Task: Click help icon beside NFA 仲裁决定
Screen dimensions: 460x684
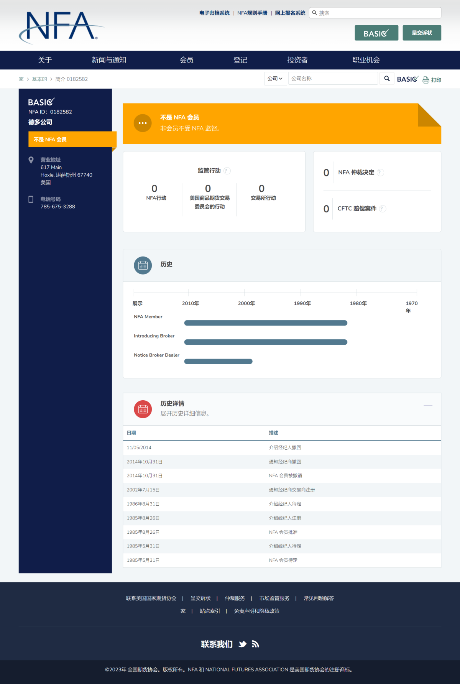Action: point(380,173)
